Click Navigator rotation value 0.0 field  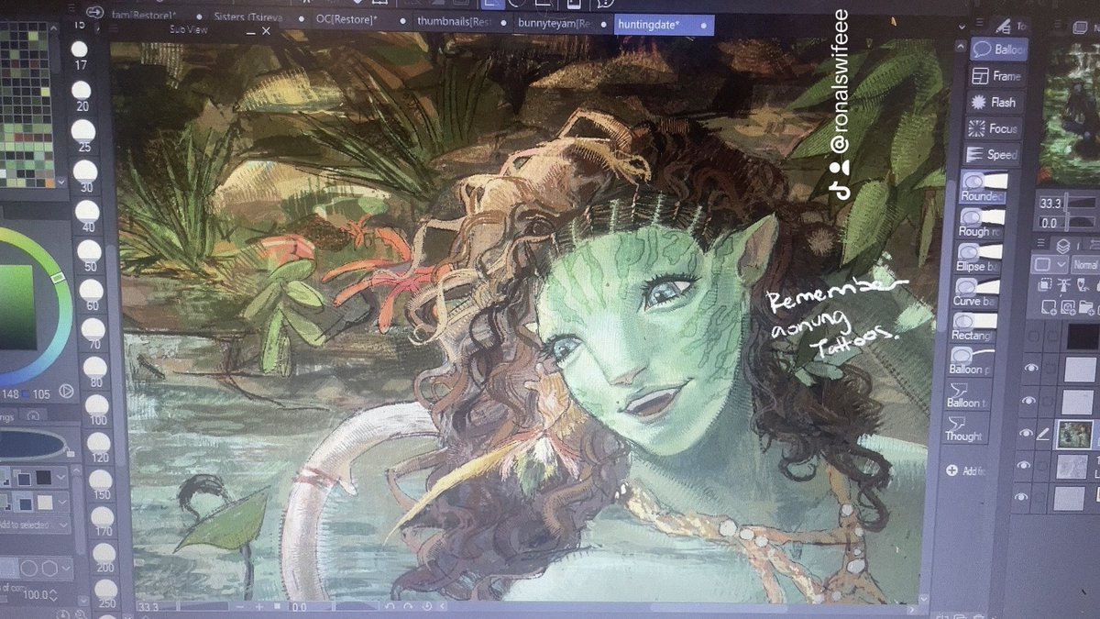click(1049, 223)
